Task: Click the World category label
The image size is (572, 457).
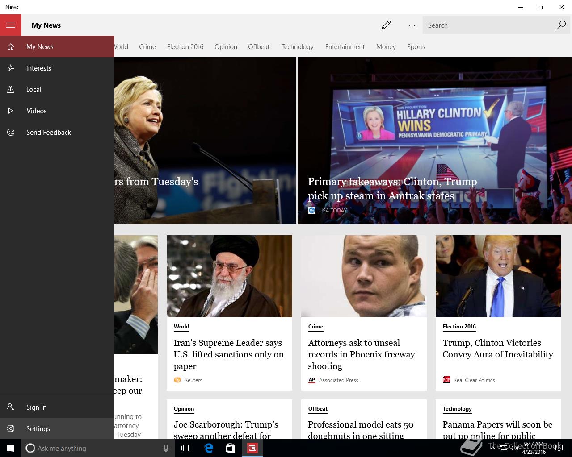Action: tap(181, 327)
